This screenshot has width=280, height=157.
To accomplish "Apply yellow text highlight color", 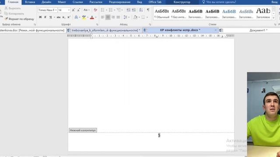I will (84, 17).
